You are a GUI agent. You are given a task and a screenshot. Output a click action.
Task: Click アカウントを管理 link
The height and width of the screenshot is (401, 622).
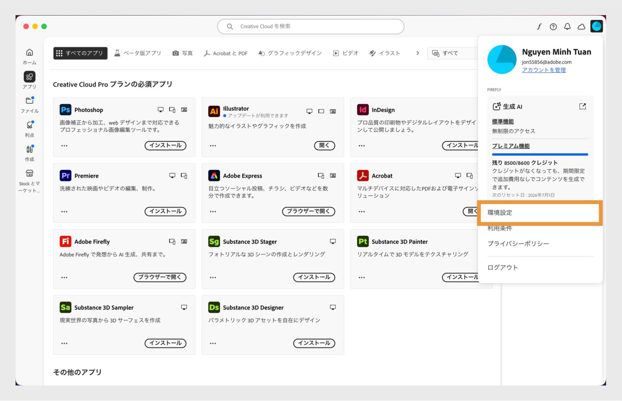click(x=544, y=70)
